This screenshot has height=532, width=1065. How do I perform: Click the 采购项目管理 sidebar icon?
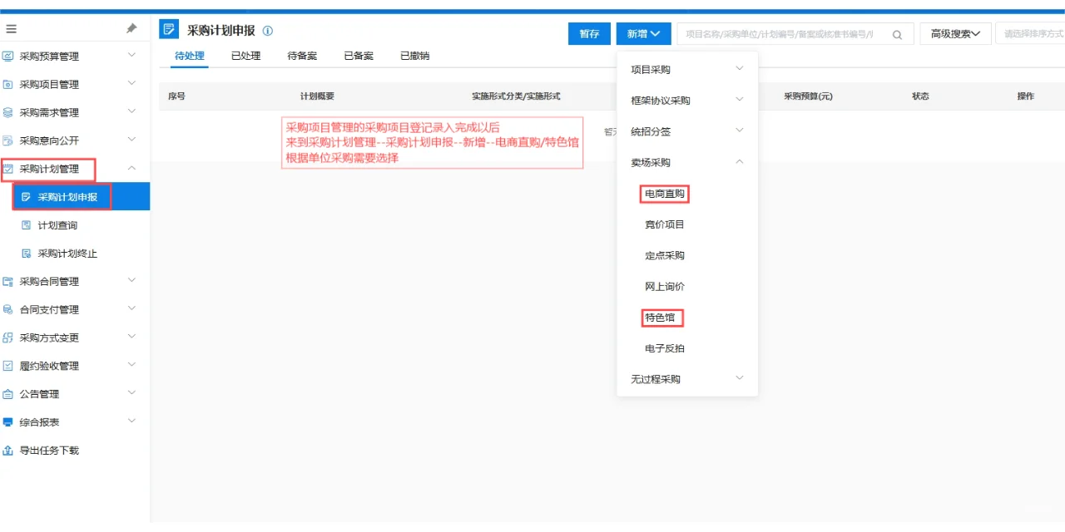click(8, 85)
